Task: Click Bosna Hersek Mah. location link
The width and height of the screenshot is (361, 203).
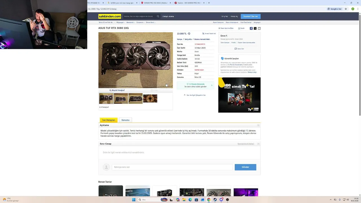Action: coord(202,39)
